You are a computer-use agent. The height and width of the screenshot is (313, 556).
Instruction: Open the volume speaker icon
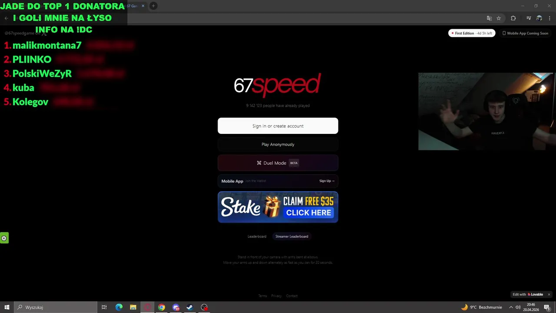(x=518, y=307)
